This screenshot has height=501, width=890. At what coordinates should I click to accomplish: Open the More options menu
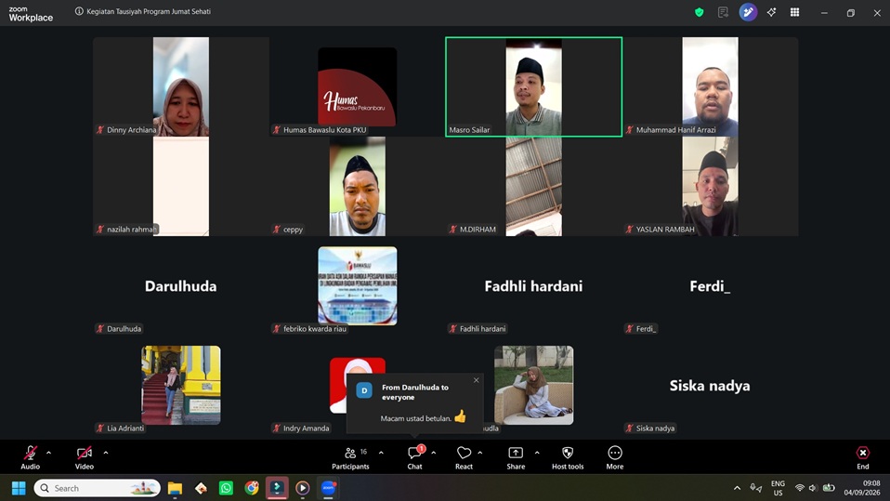tap(615, 457)
